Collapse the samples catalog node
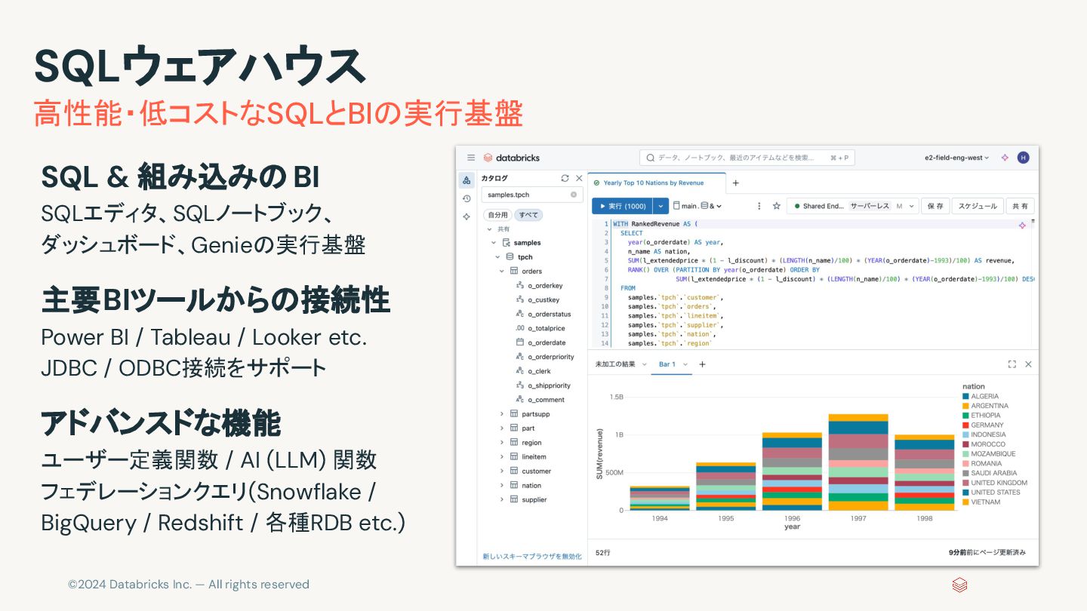Viewport: 1087px width, 611px height. click(494, 243)
